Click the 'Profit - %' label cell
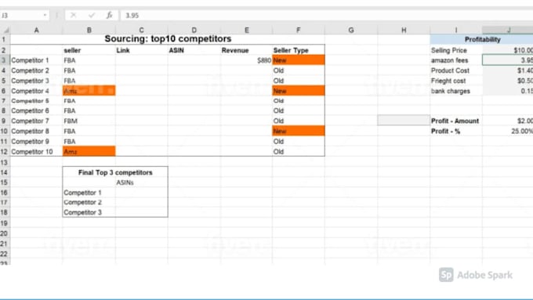Image resolution: width=533 pixels, height=300 pixels. coord(456,131)
